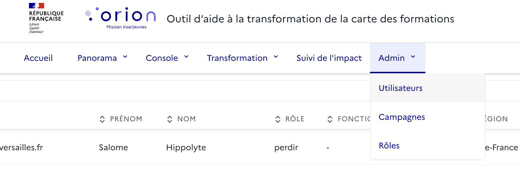Expand the Transformation menu chevron
520x170 pixels.
click(276, 57)
